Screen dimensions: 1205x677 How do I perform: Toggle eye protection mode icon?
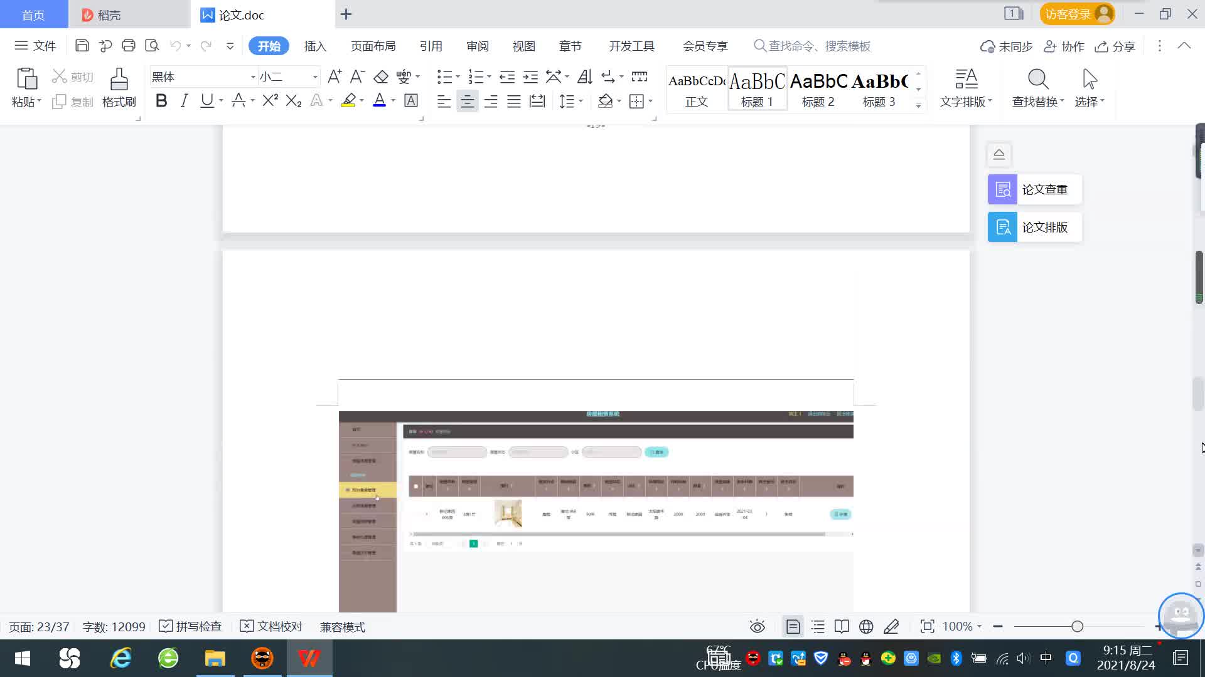(x=758, y=626)
